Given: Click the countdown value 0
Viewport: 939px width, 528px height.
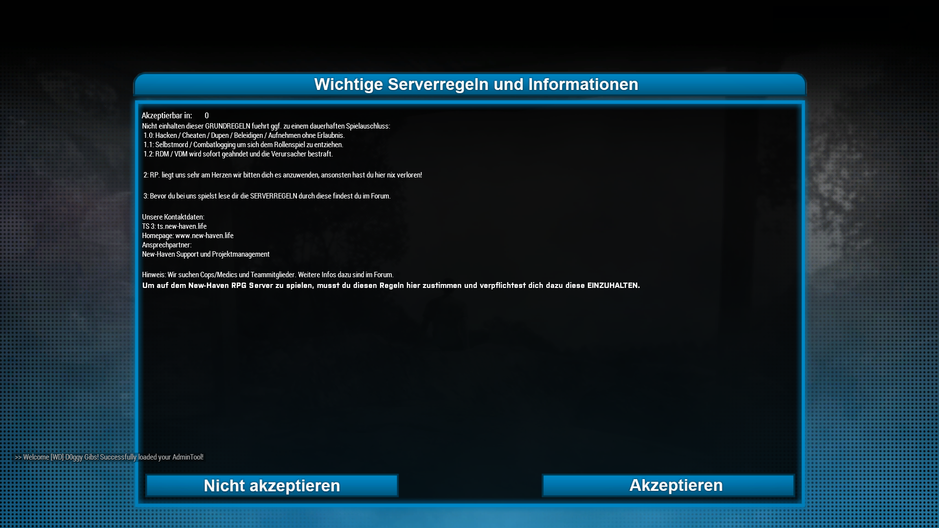Looking at the screenshot, I should (207, 115).
